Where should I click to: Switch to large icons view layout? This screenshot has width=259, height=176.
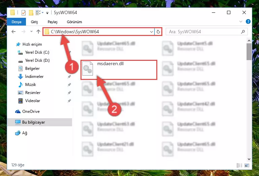(x=247, y=165)
